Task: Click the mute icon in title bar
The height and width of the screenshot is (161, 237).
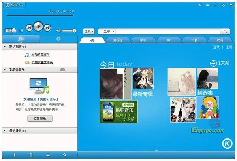Action: tap(200, 5)
